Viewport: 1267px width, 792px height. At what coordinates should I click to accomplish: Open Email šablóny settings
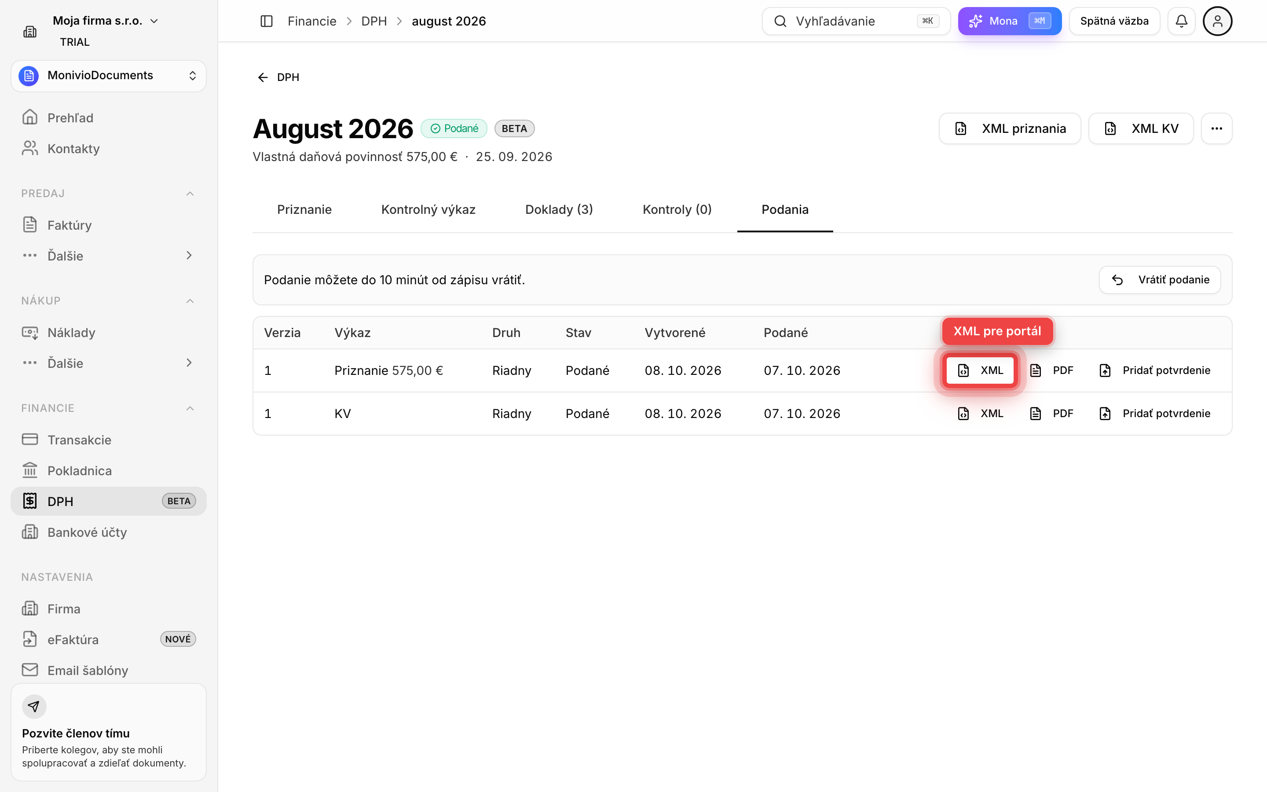108,671
